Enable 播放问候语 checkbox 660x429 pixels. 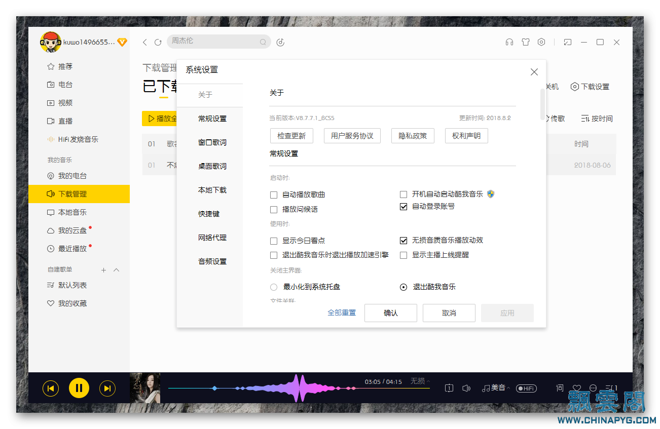pyautogui.click(x=274, y=209)
